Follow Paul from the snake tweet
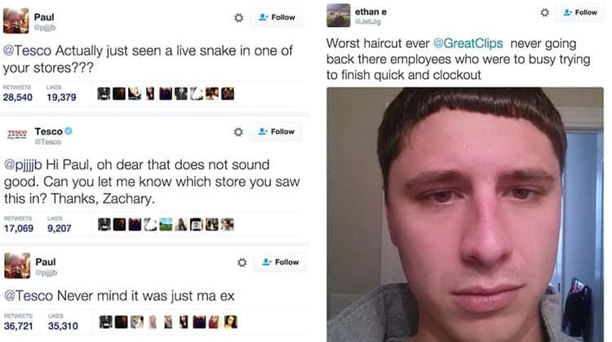 pos(277,18)
